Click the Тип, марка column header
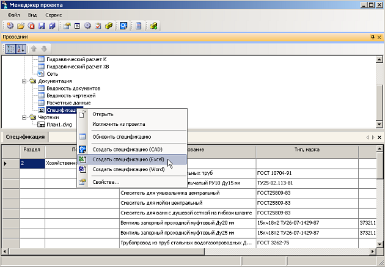 coord(307,152)
